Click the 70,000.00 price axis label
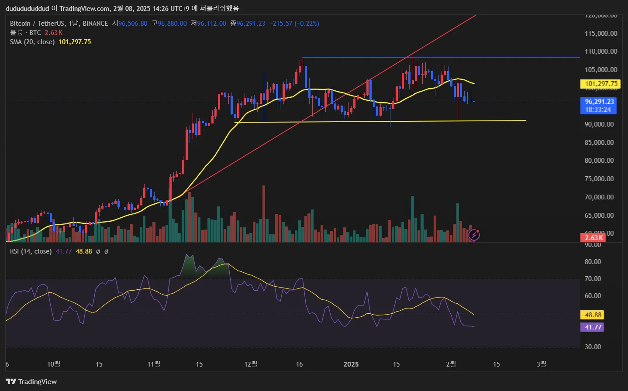Viewport: 628px width, 391px height. click(599, 197)
